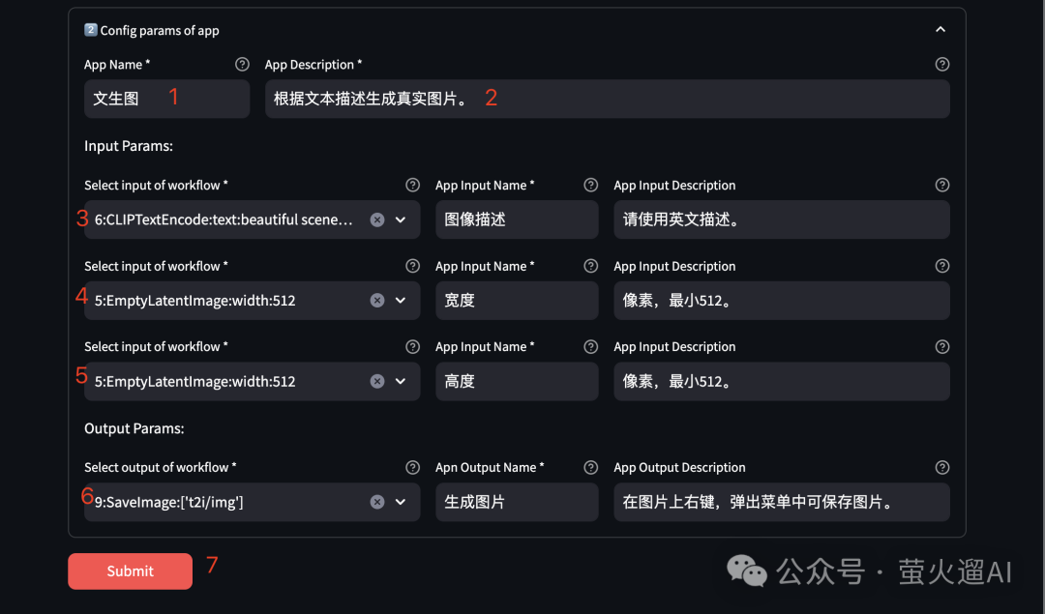The image size is (1045, 614).
Task: Open the width input workflow dropdown
Action: (399, 301)
